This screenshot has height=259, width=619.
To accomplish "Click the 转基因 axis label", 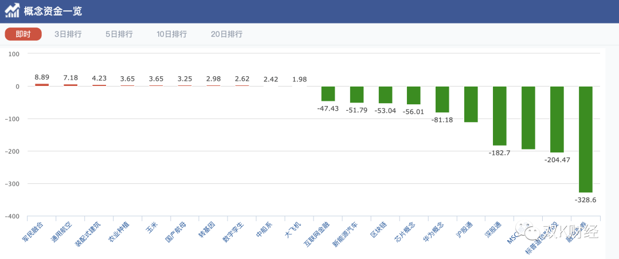I will (x=207, y=230).
